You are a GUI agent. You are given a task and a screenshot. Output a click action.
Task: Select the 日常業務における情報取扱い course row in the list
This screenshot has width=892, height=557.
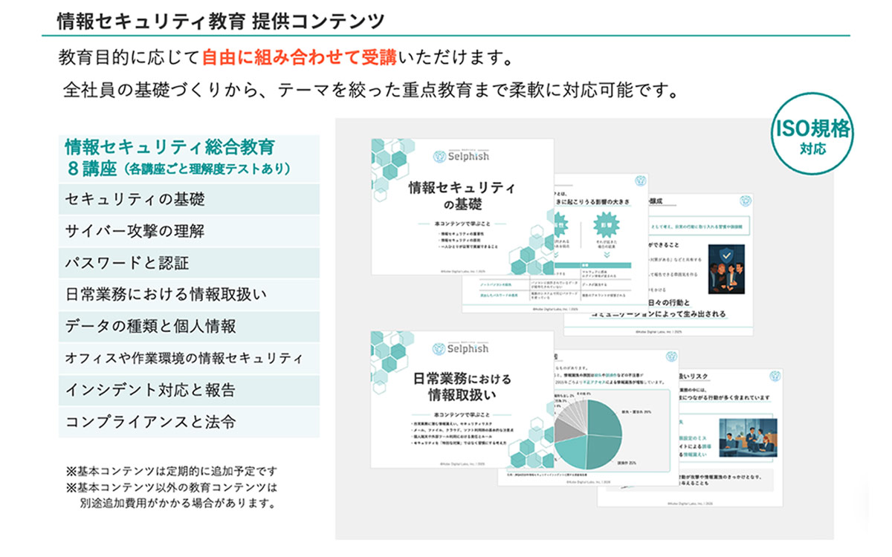(x=189, y=295)
